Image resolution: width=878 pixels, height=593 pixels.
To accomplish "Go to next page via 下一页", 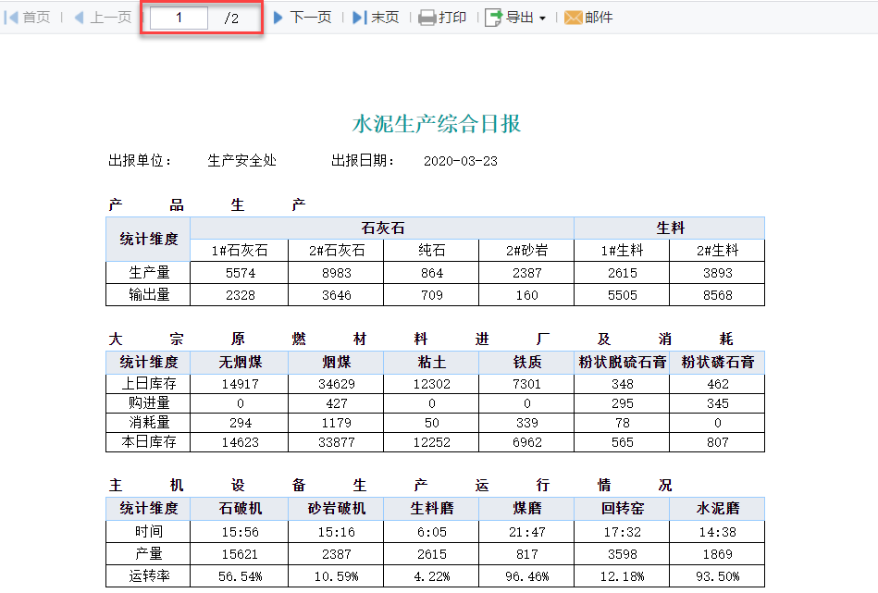I will pos(311,18).
